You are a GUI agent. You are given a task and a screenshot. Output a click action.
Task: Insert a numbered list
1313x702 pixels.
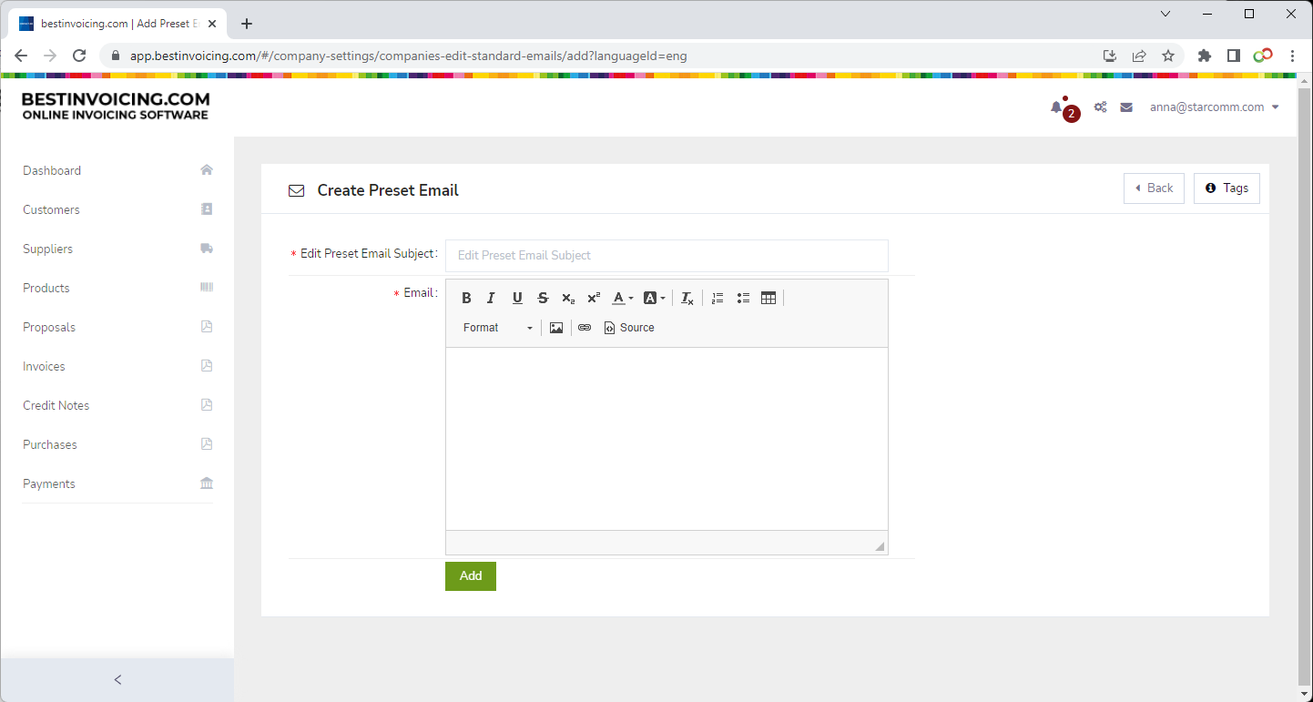(718, 299)
